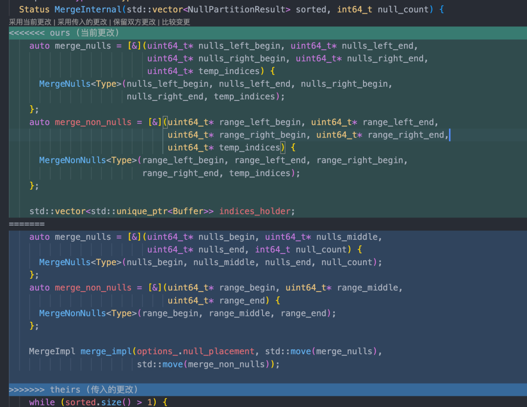
Task: Click 'nulls_right_end,' at end of second line of ours block
Action: pos(387,58)
